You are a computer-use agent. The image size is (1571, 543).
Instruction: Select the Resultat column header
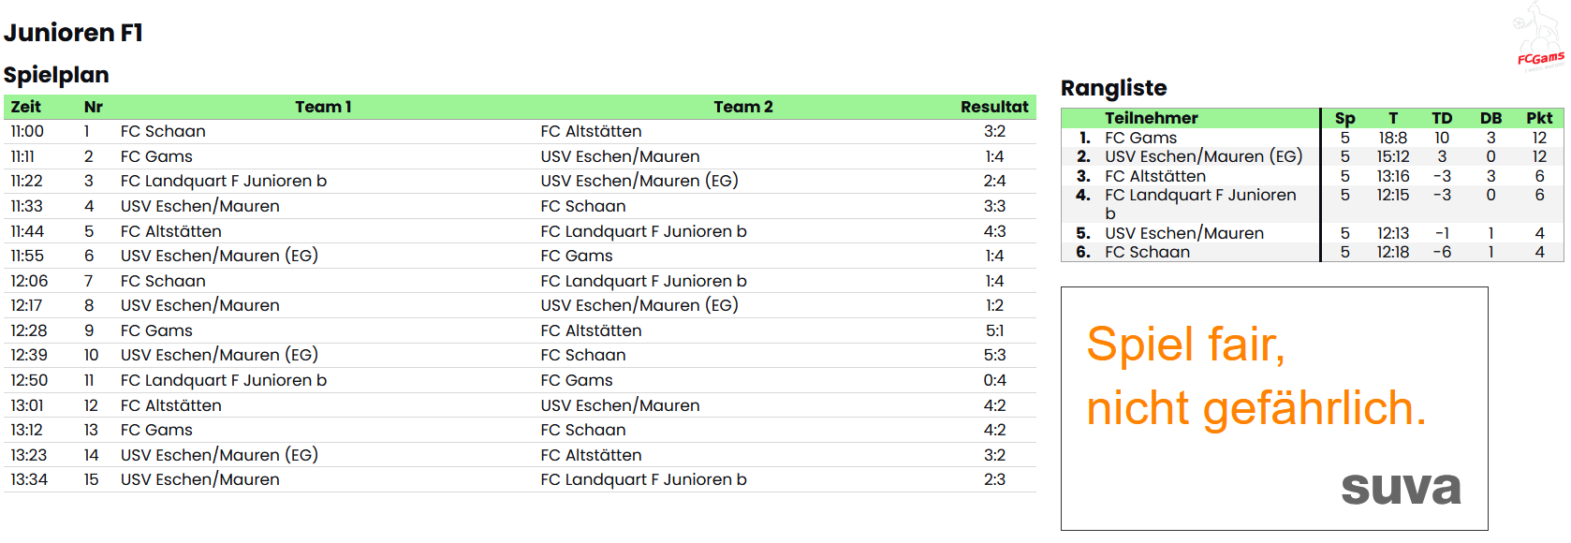[994, 107]
